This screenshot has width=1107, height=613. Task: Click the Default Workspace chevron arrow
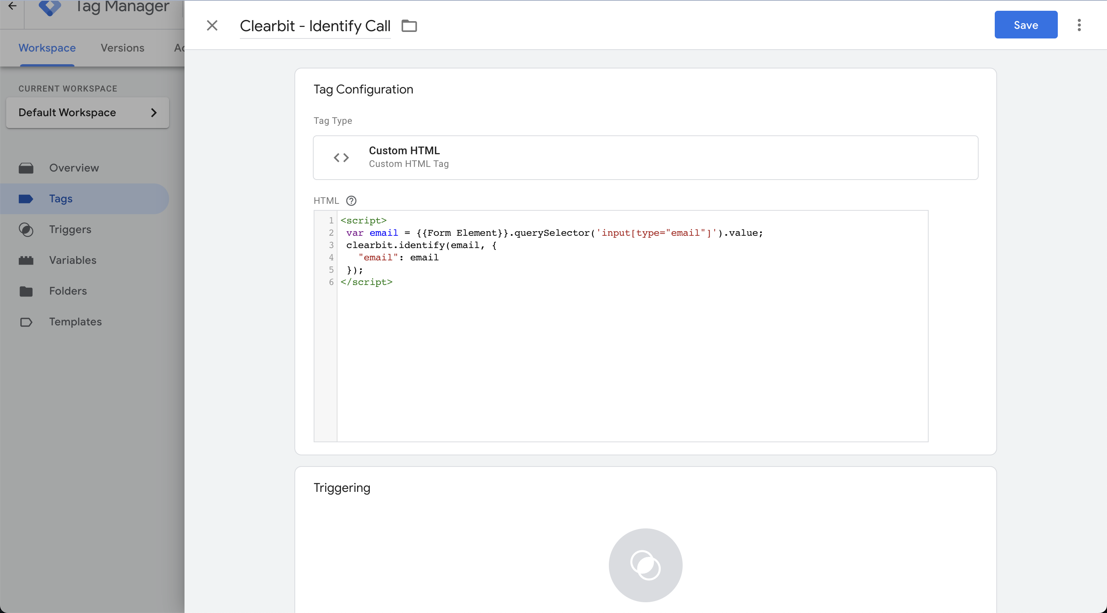pyautogui.click(x=153, y=113)
